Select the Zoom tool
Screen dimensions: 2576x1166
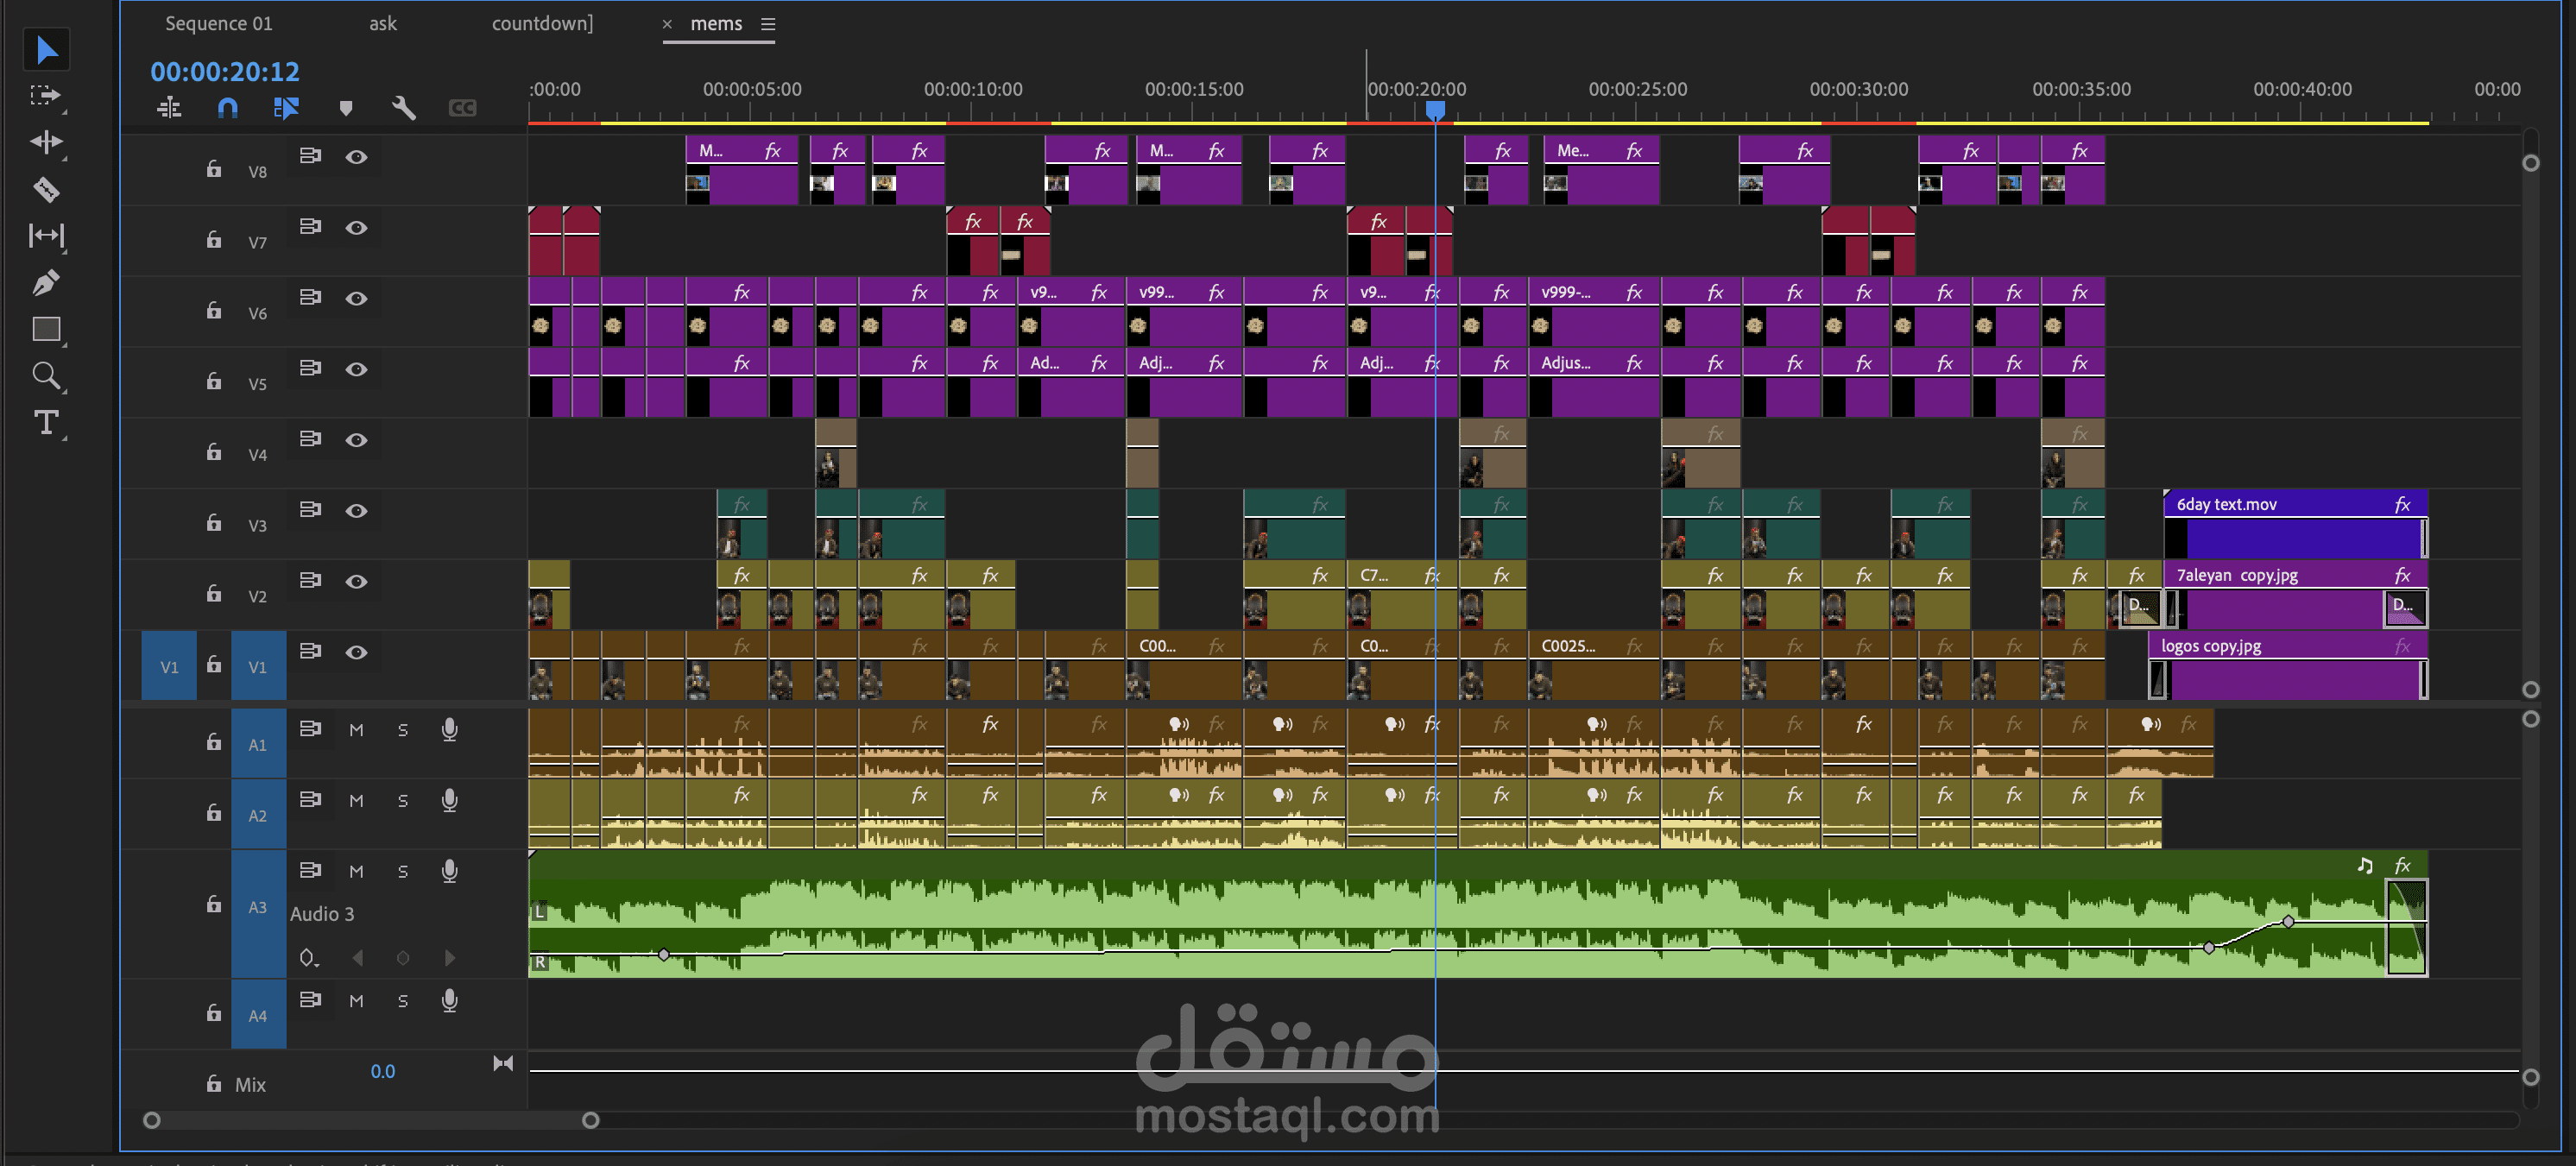click(x=46, y=376)
